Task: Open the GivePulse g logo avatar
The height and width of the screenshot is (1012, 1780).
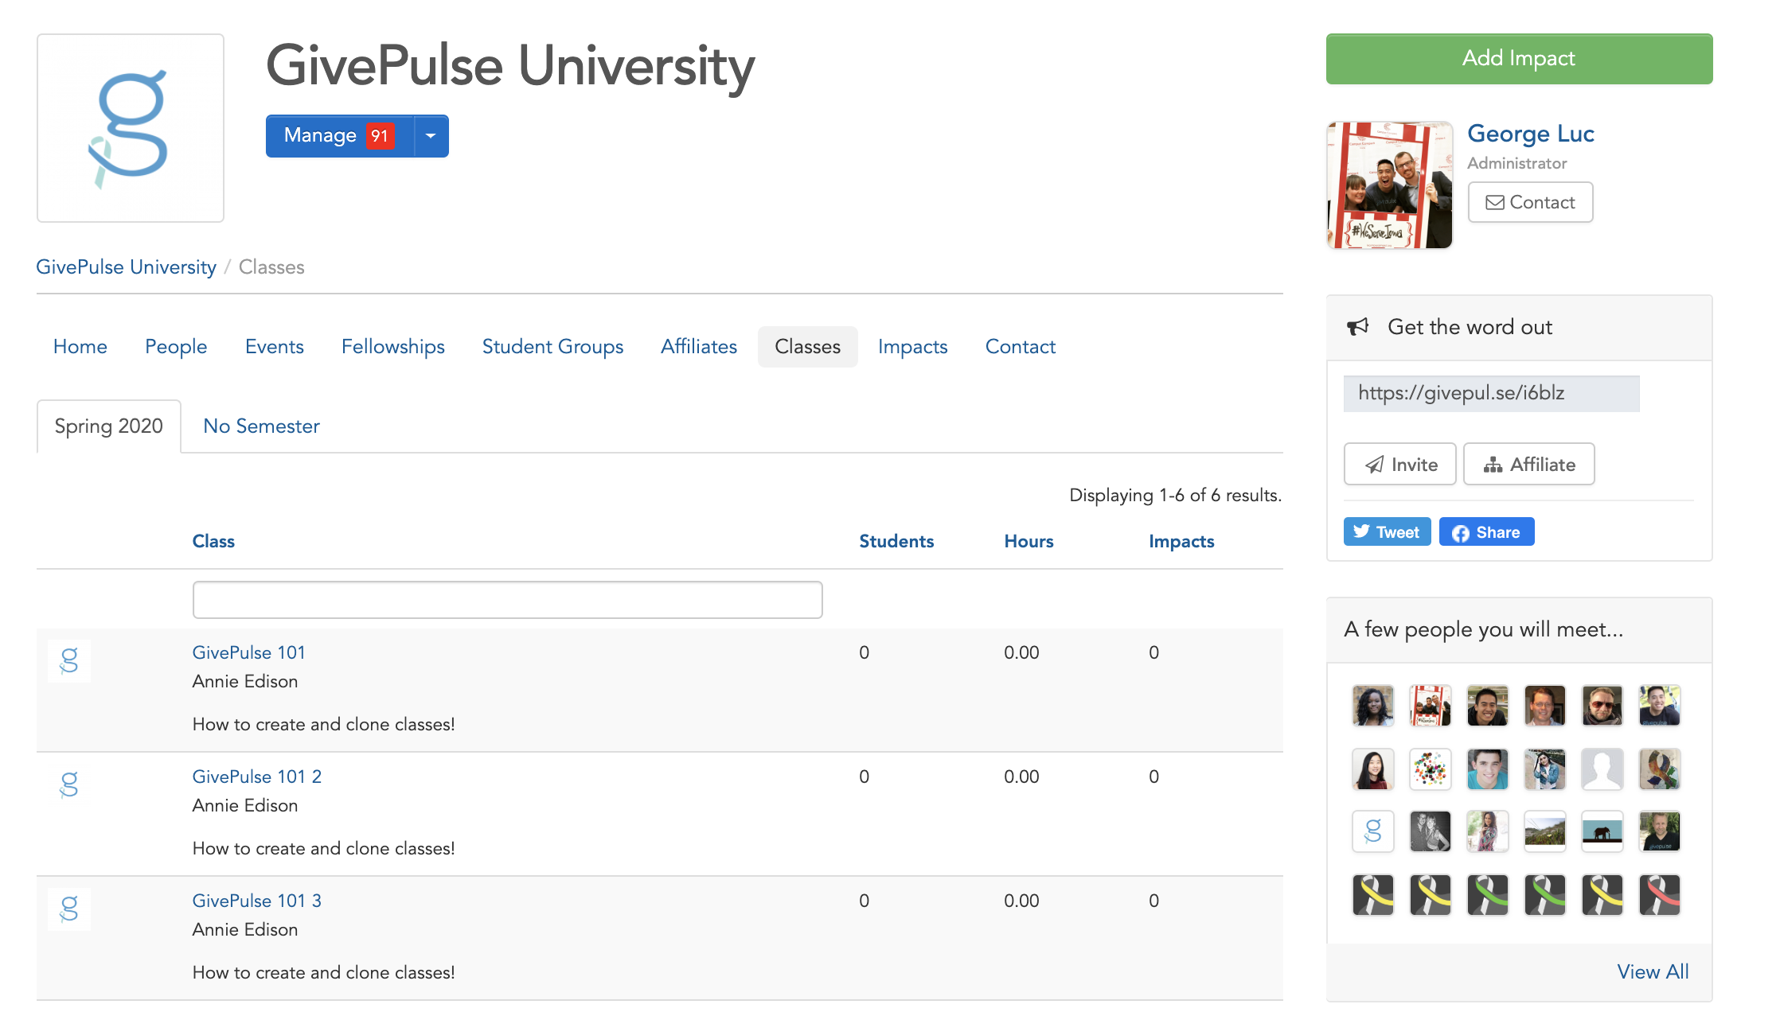Action: 1373,831
